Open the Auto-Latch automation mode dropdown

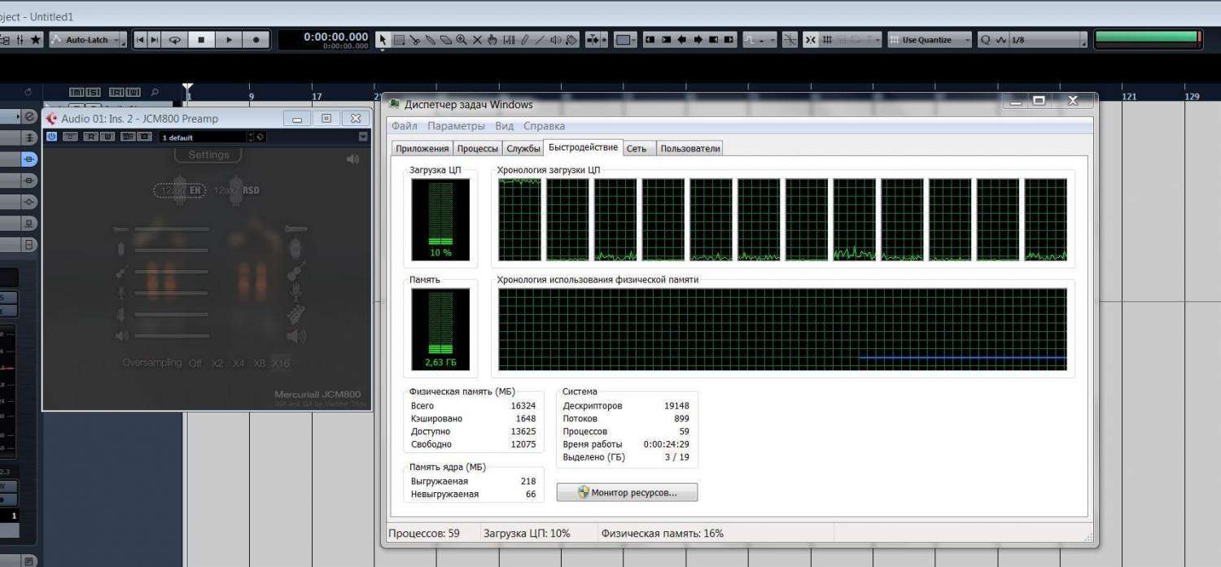(x=86, y=39)
